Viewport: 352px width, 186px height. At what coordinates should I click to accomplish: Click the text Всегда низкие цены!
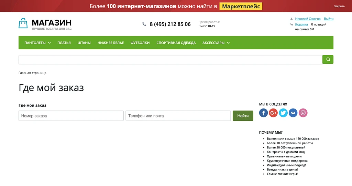pos(282,169)
